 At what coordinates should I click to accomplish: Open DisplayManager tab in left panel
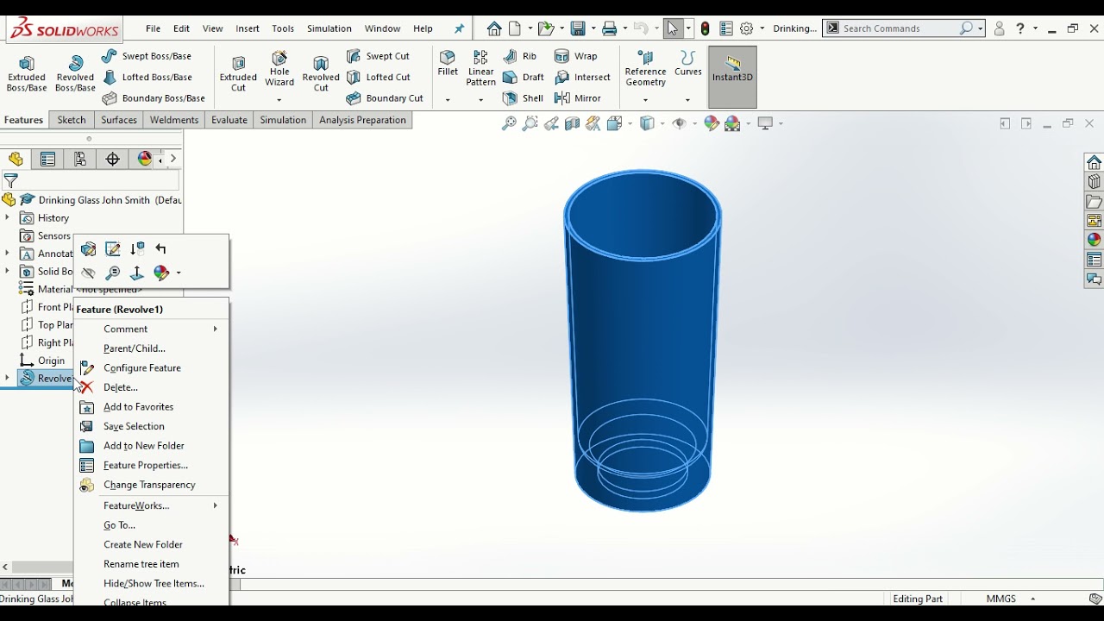tap(144, 159)
